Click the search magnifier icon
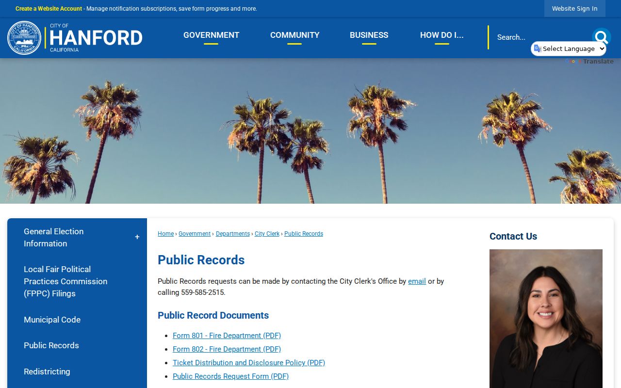Image resolution: width=621 pixels, height=388 pixels. [601, 37]
